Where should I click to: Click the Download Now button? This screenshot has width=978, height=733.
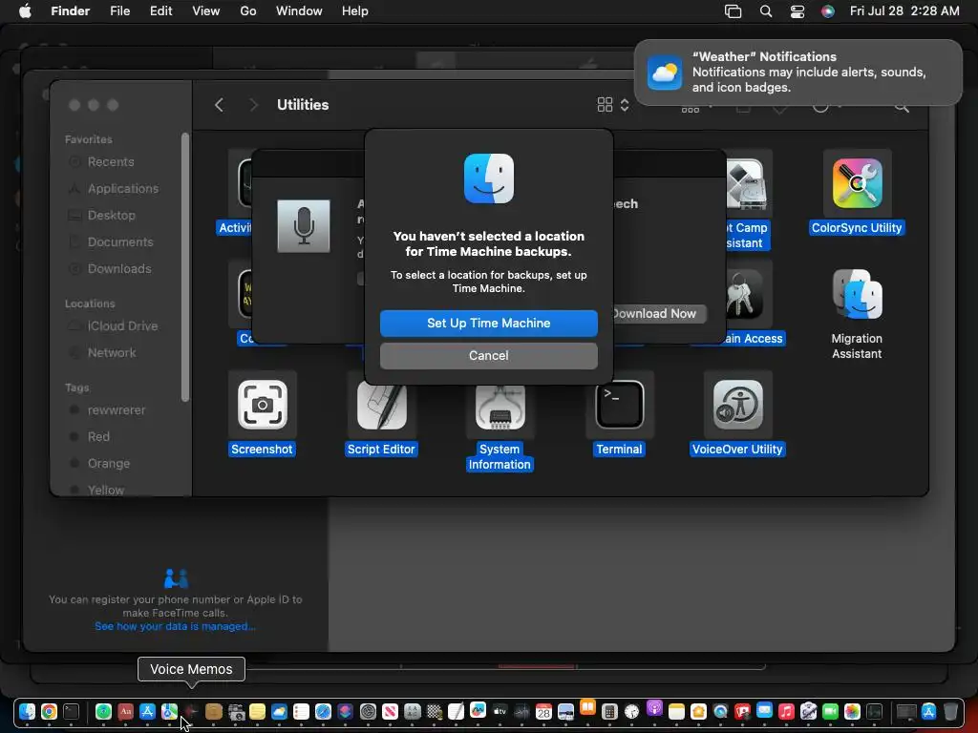pyautogui.click(x=658, y=313)
